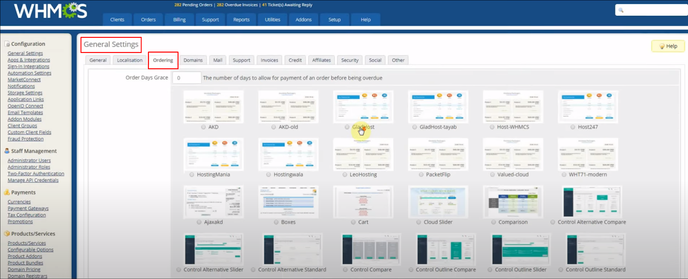Open the Setup menu
This screenshot has width=688, height=279.
tap(335, 20)
